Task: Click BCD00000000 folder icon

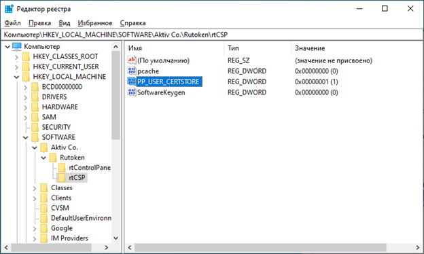Action: point(35,87)
